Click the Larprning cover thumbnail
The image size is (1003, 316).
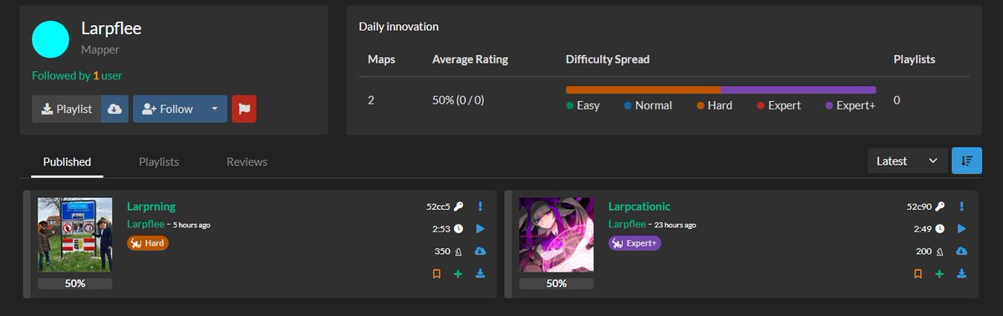(x=75, y=235)
